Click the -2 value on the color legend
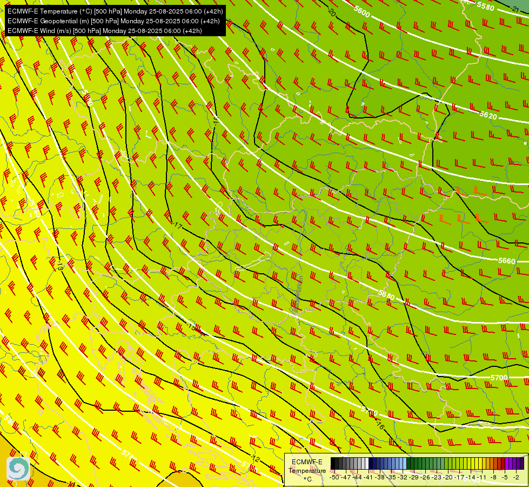The height and width of the screenshot is (487, 529). 517,477
